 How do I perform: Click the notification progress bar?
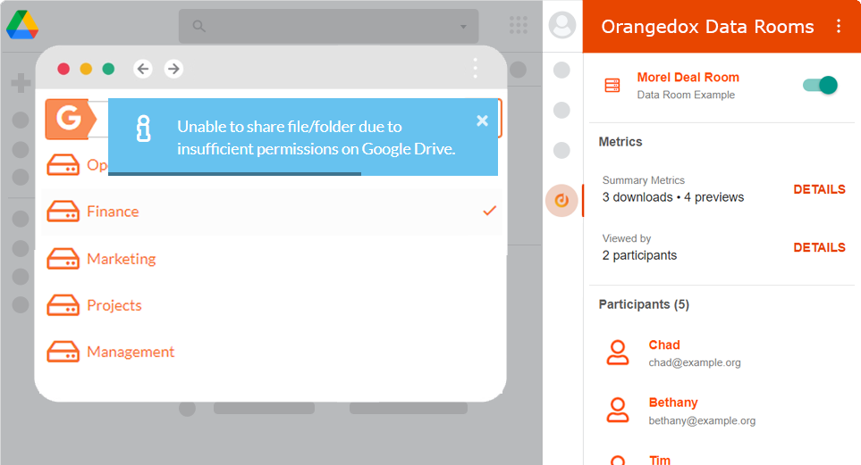(235, 174)
